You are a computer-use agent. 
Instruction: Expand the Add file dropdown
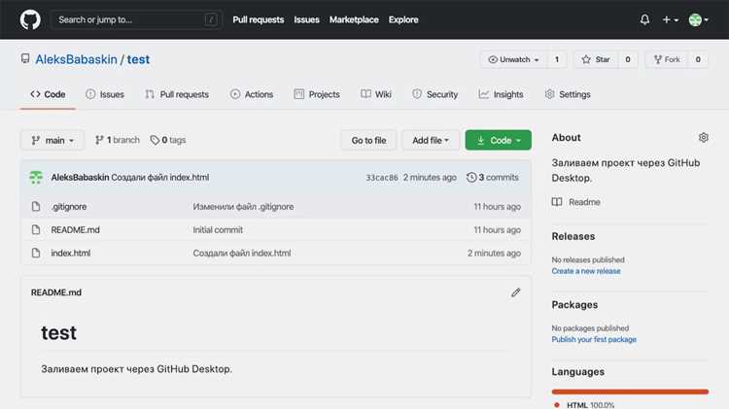point(431,140)
